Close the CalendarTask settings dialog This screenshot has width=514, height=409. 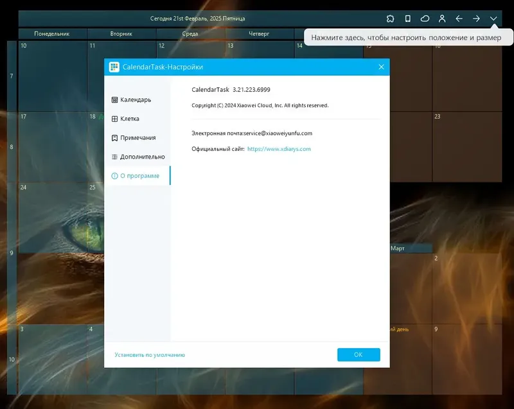pyautogui.click(x=381, y=67)
